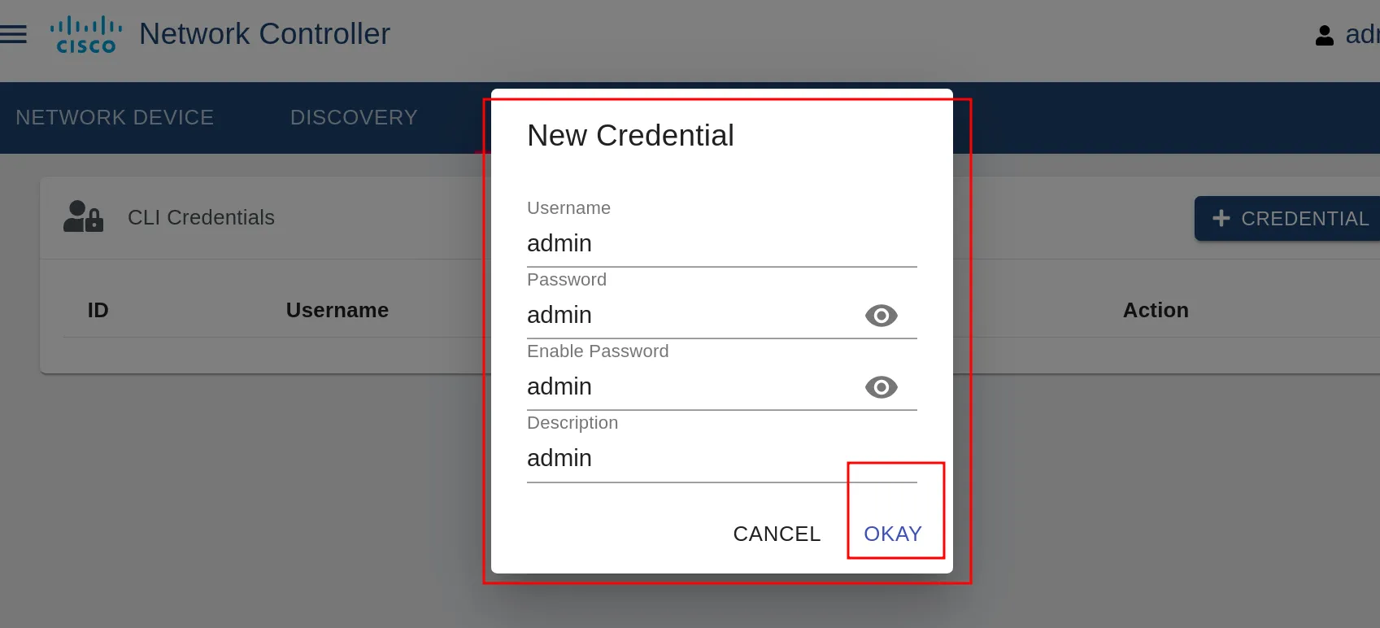Click the Network Controller title
Image resolution: width=1380 pixels, height=628 pixels.
(x=264, y=34)
